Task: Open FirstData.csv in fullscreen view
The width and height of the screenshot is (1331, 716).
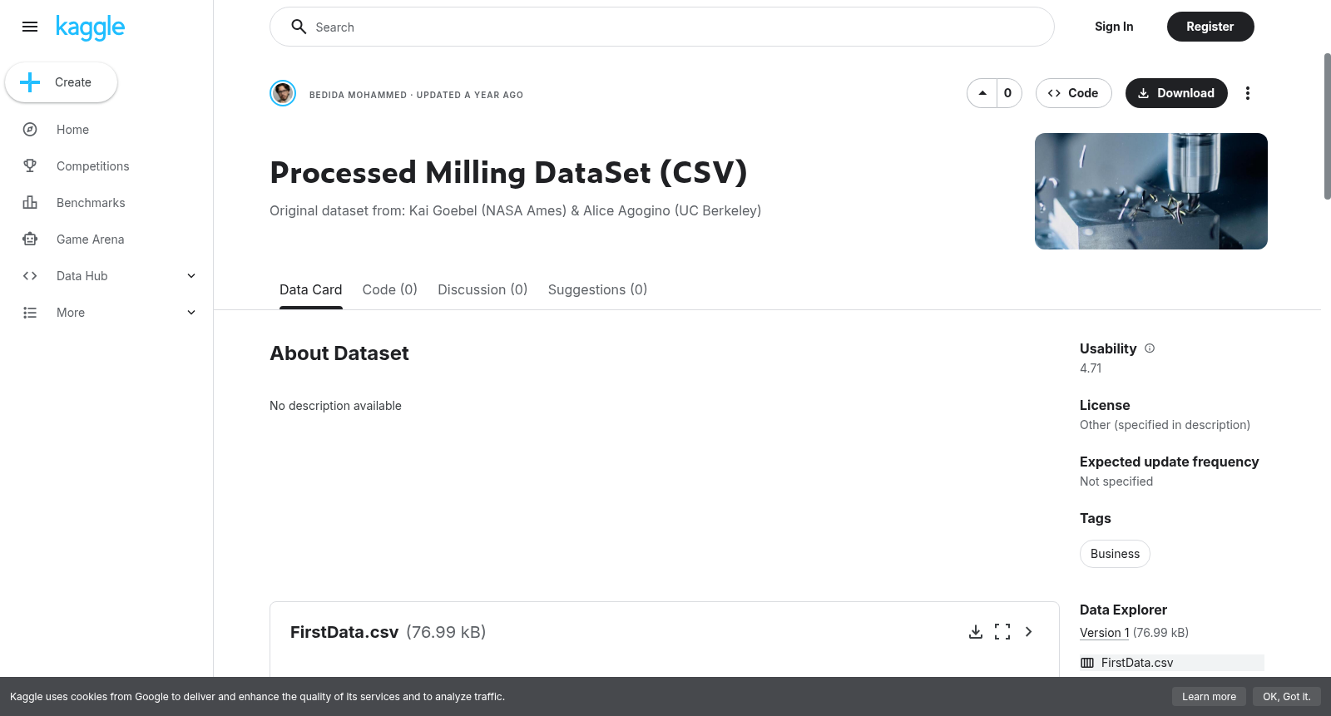Action: [1002, 632]
